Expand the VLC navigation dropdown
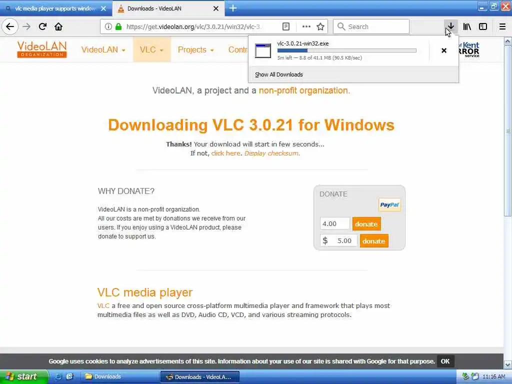 pyautogui.click(x=151, y=49)
